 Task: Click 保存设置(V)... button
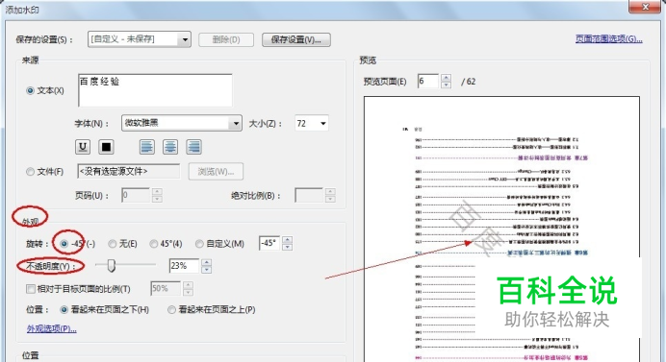tap(296, 39)
